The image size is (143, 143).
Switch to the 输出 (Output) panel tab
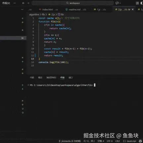tap(40, 77)
